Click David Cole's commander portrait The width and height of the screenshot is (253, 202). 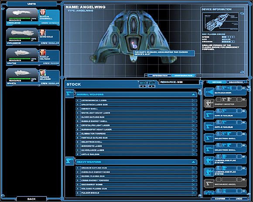[43, 33]
